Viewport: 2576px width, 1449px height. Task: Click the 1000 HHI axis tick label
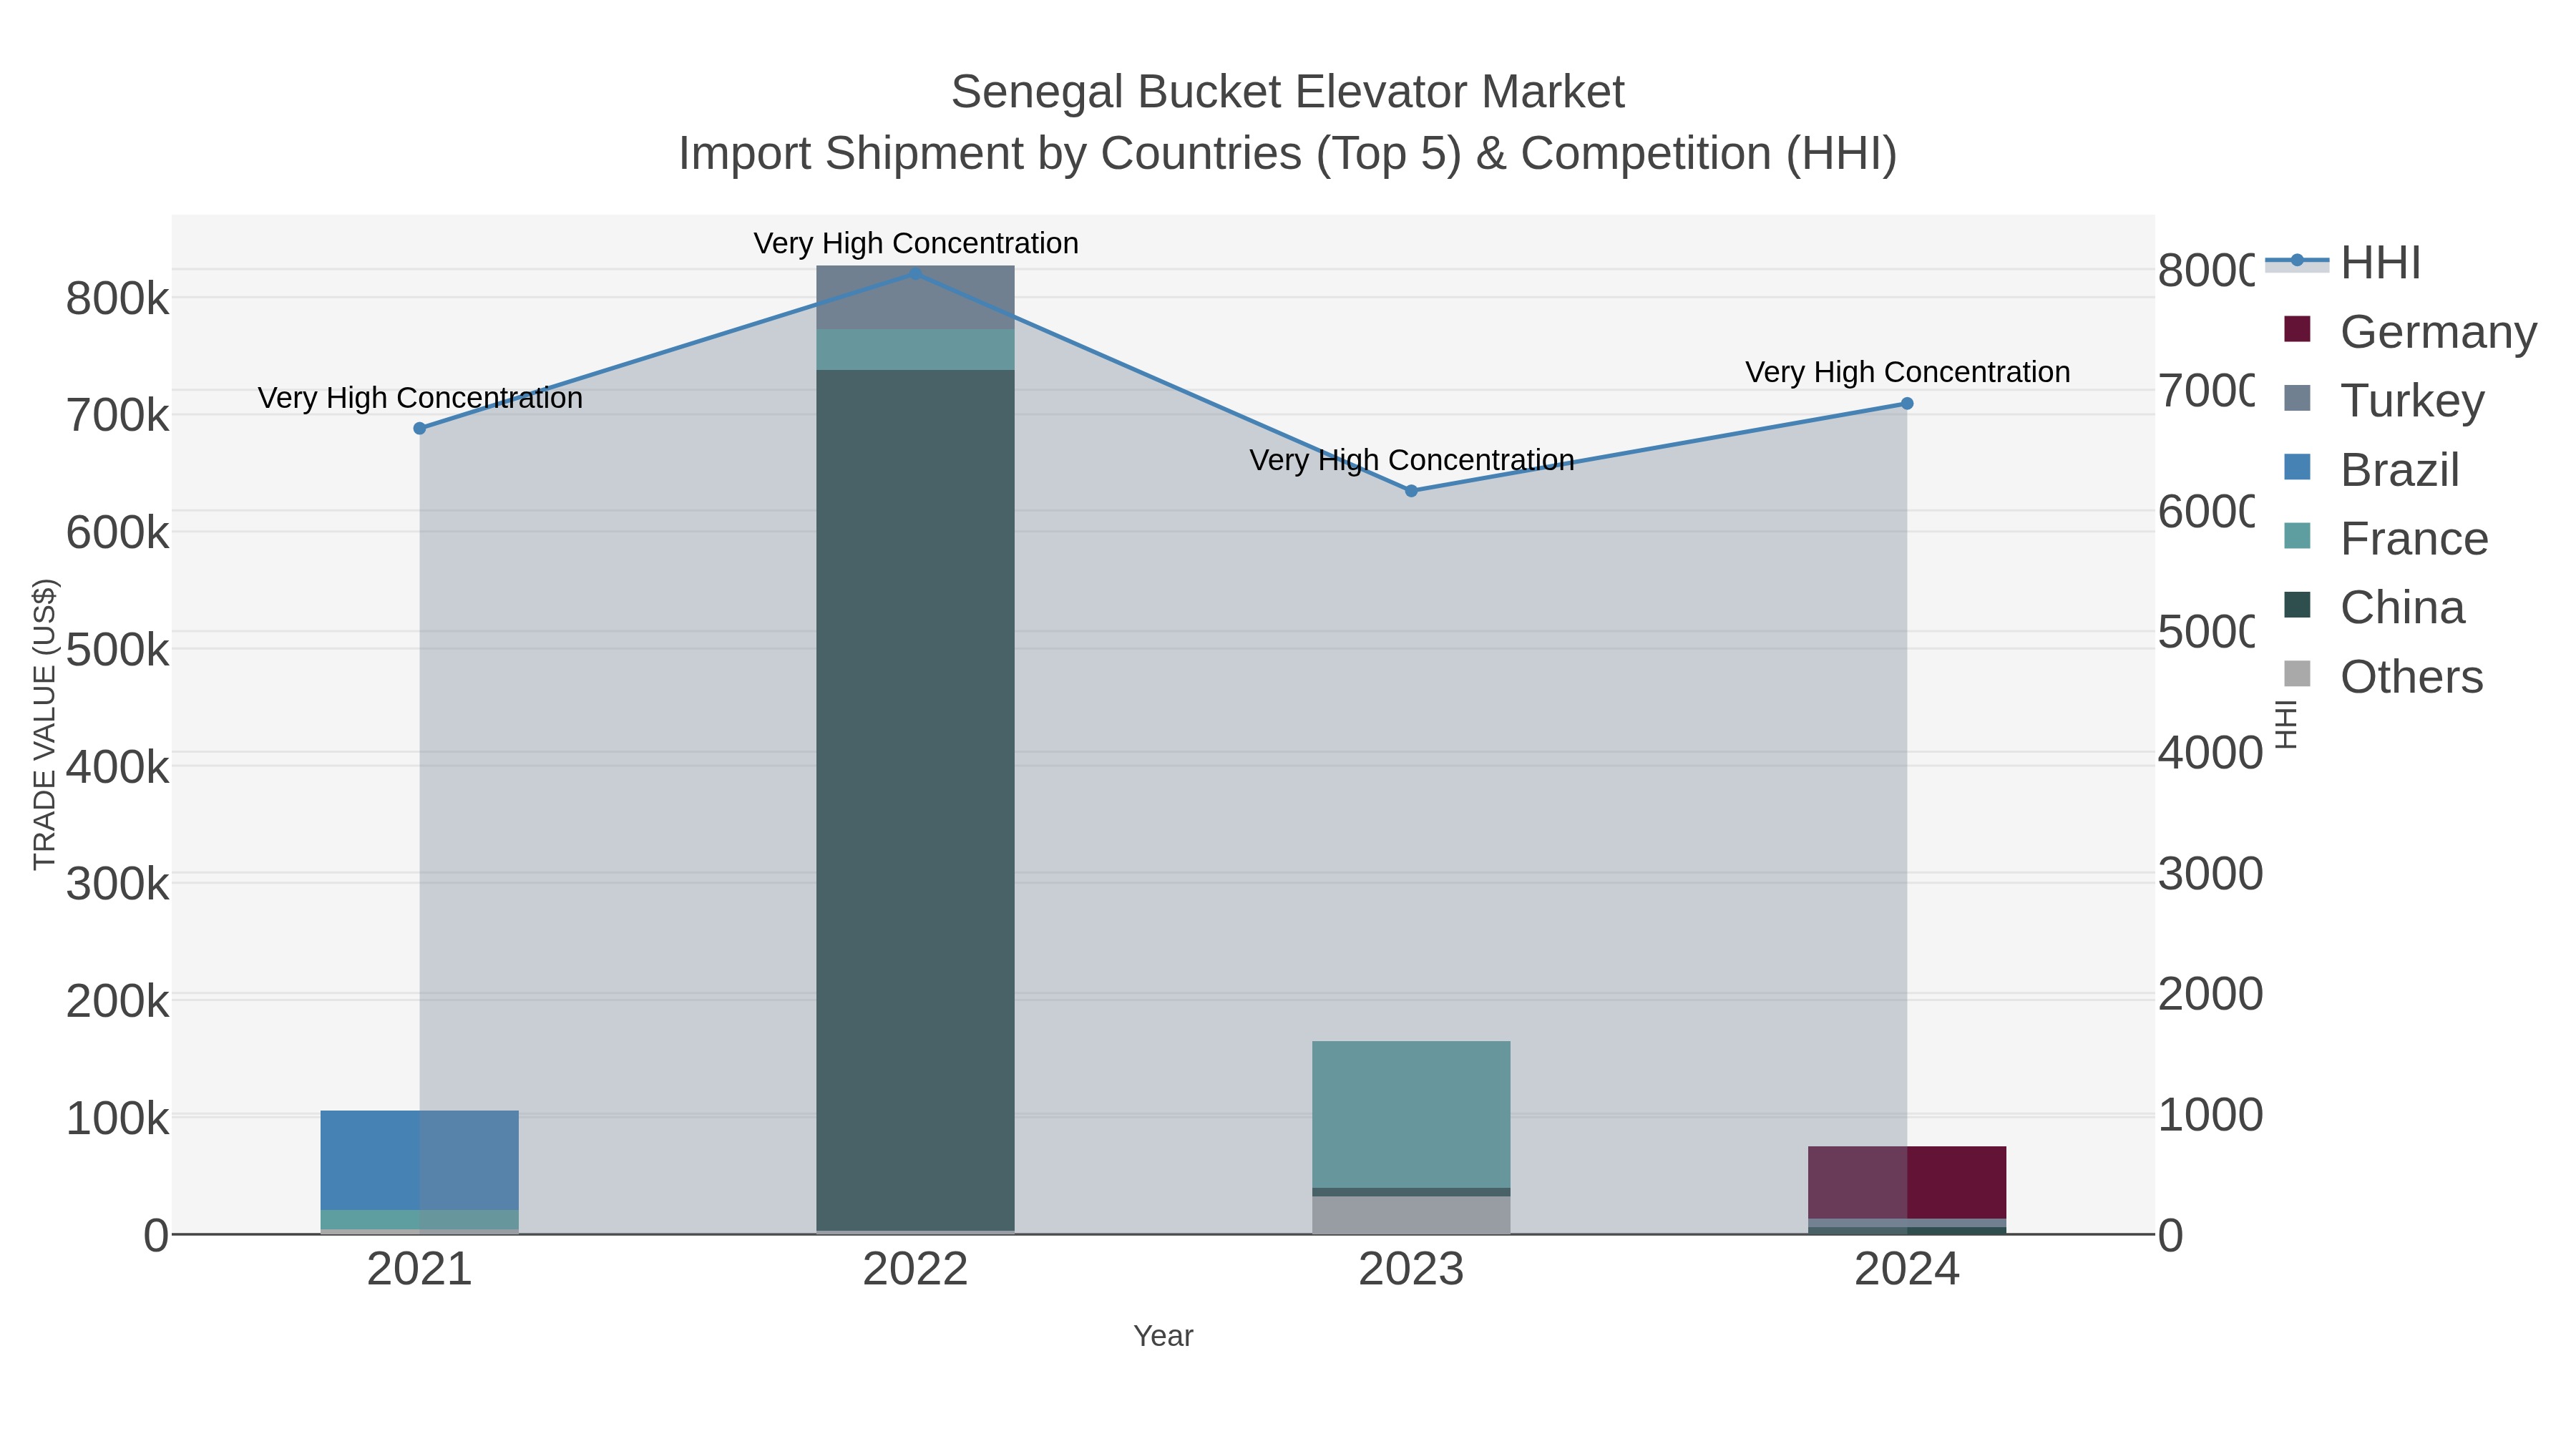click(2210, 1114)
